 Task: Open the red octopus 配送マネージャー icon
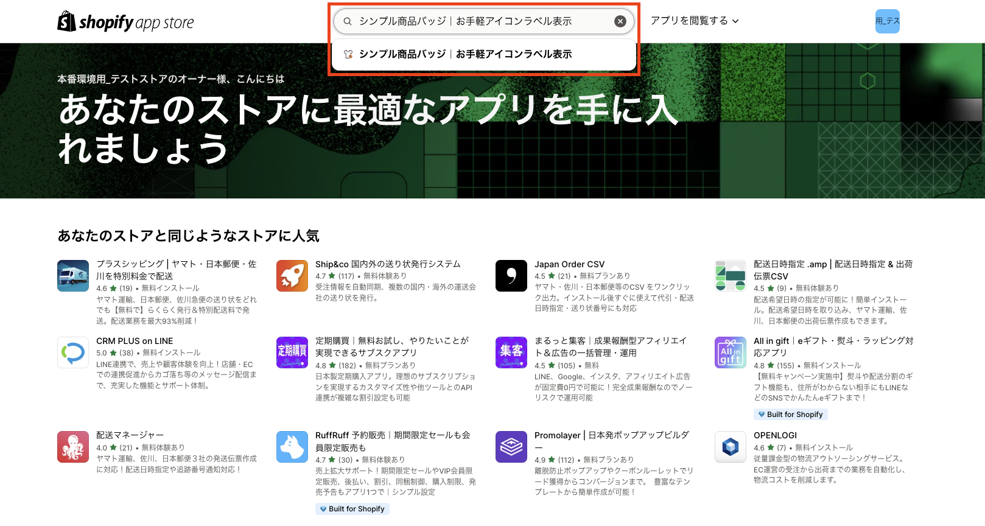click(73, 447)
